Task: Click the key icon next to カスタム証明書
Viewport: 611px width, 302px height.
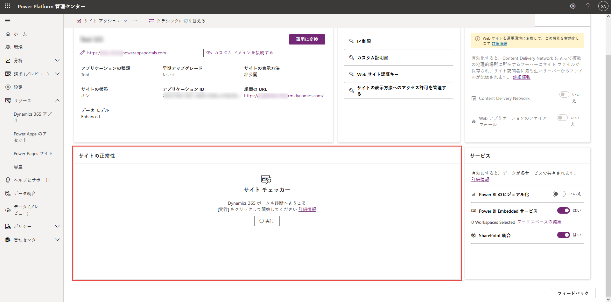Action: point(352,58)
